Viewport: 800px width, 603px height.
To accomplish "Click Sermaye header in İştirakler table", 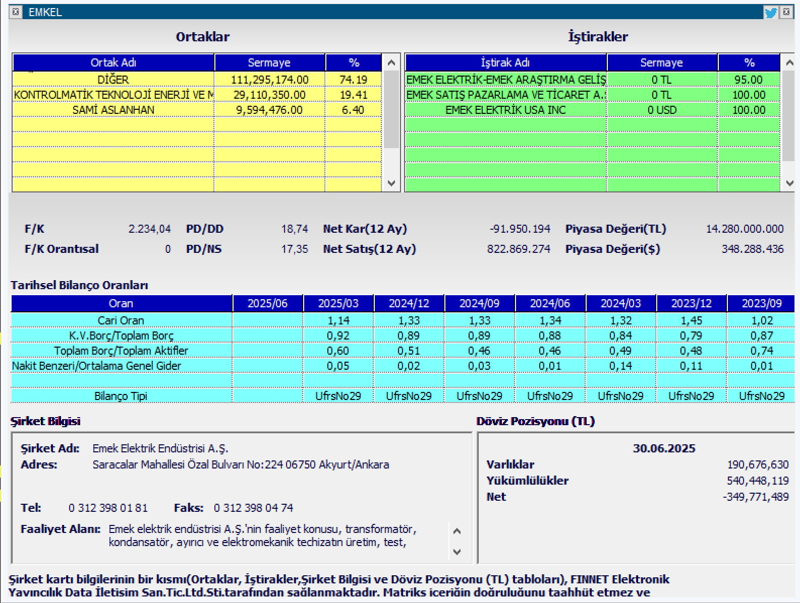I will pos(662,62).
